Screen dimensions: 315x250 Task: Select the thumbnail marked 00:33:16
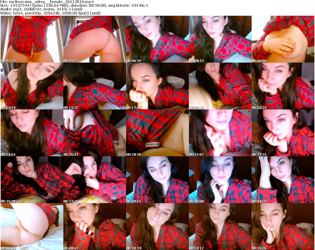coord(283,133)
